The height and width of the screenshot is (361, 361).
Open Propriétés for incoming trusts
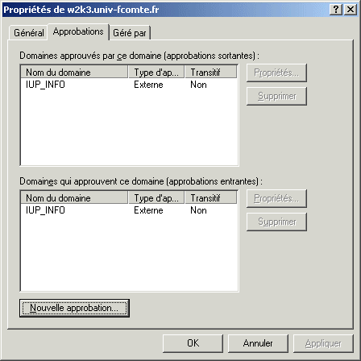276,198
